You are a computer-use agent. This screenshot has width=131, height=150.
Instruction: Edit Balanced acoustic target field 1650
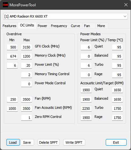117,99
